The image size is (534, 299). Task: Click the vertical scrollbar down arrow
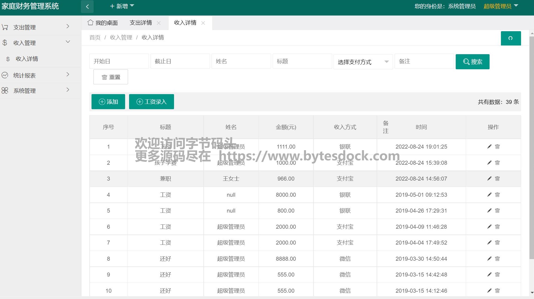tap(532, 293)
